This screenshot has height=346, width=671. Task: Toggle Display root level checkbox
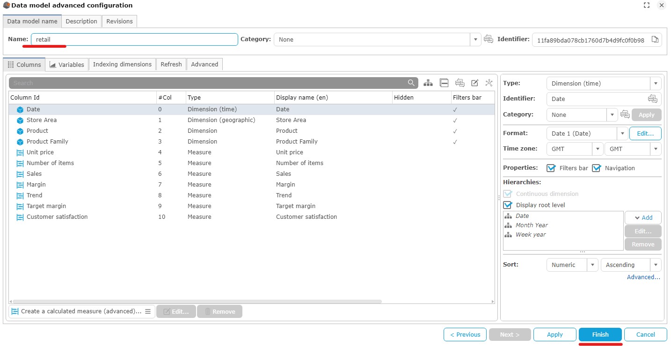tap(508, 205)
